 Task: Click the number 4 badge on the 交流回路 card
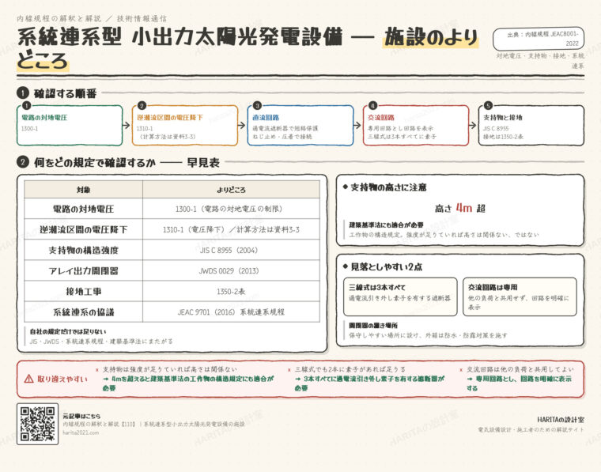click(373, 105)
